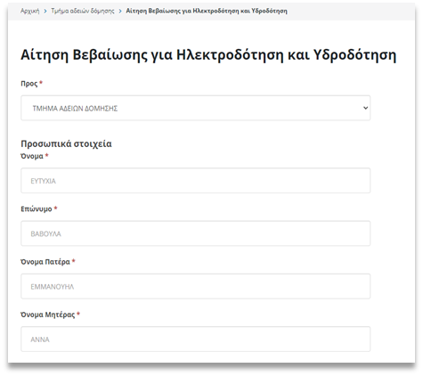
Task: Click the chevron separator after Αρχική
Action: [x=45, y=11]
